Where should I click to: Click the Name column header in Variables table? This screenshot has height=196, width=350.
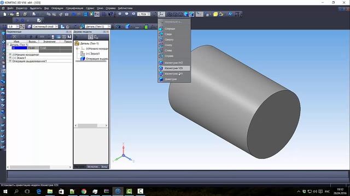16,41
